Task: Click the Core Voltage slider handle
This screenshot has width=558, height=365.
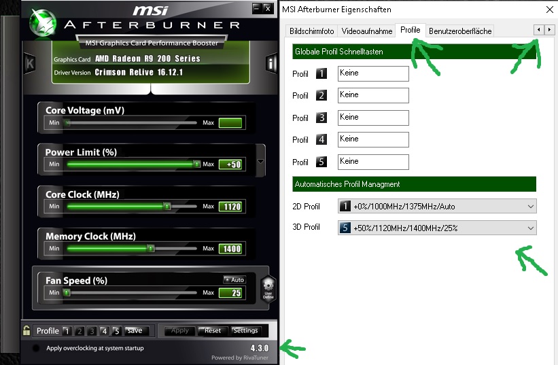Action: coord(67,123)
